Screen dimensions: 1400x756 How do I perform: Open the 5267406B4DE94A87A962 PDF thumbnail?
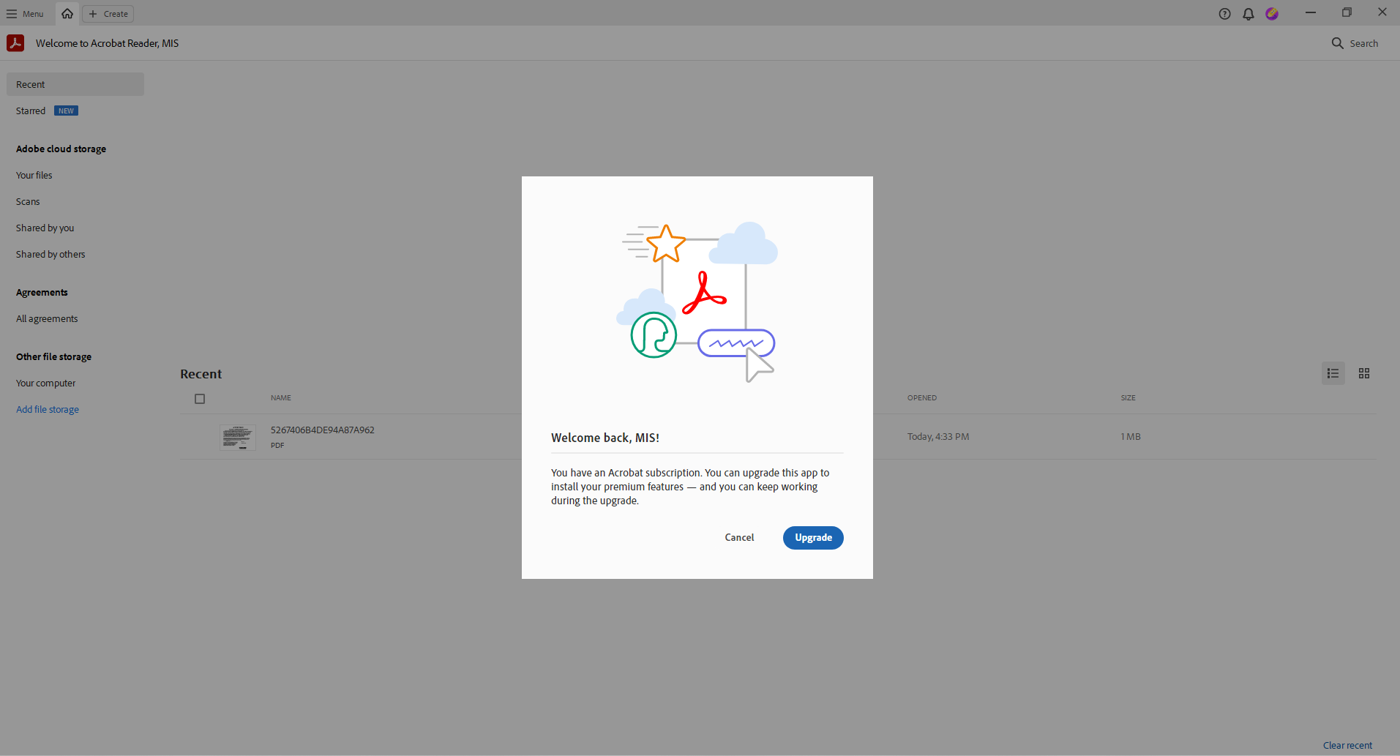(x=237, y=437)
